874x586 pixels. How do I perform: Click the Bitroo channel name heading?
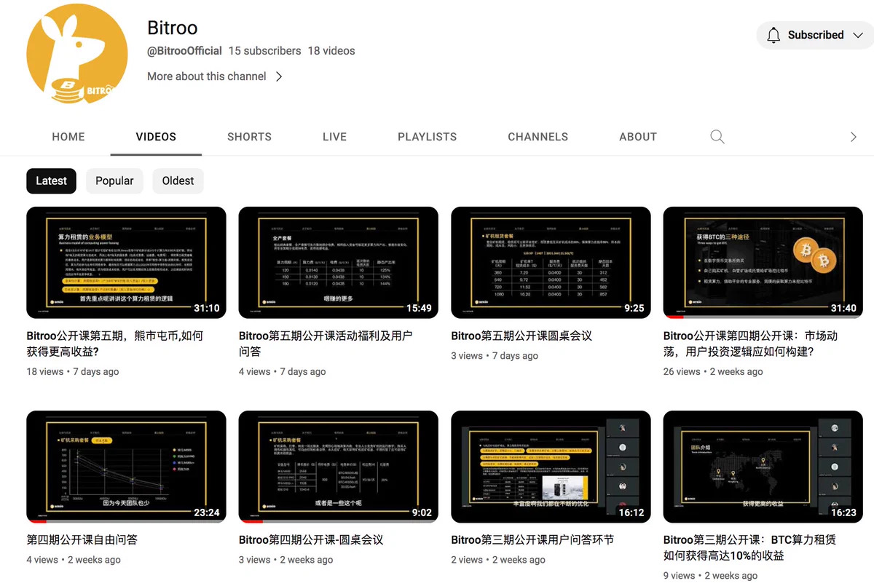(173, 28)
